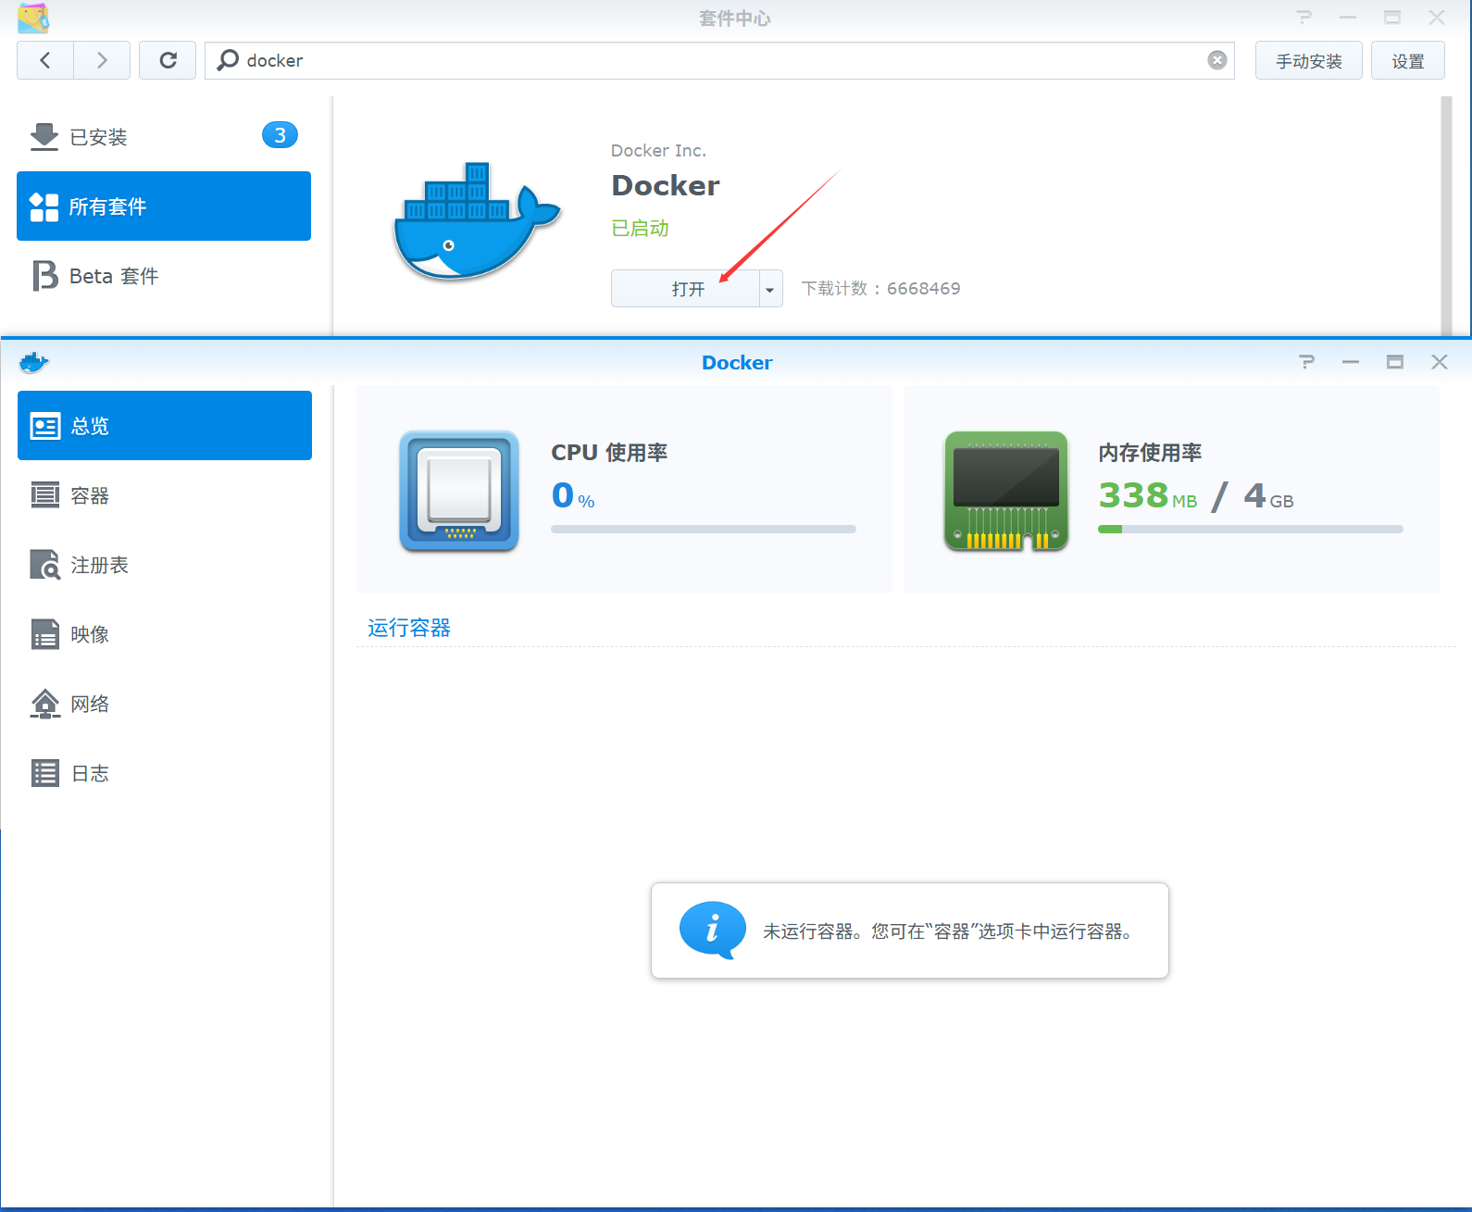Click the Docker Inc. publisher text
Screen dimensions: 1472x1212
pos(658,150)
